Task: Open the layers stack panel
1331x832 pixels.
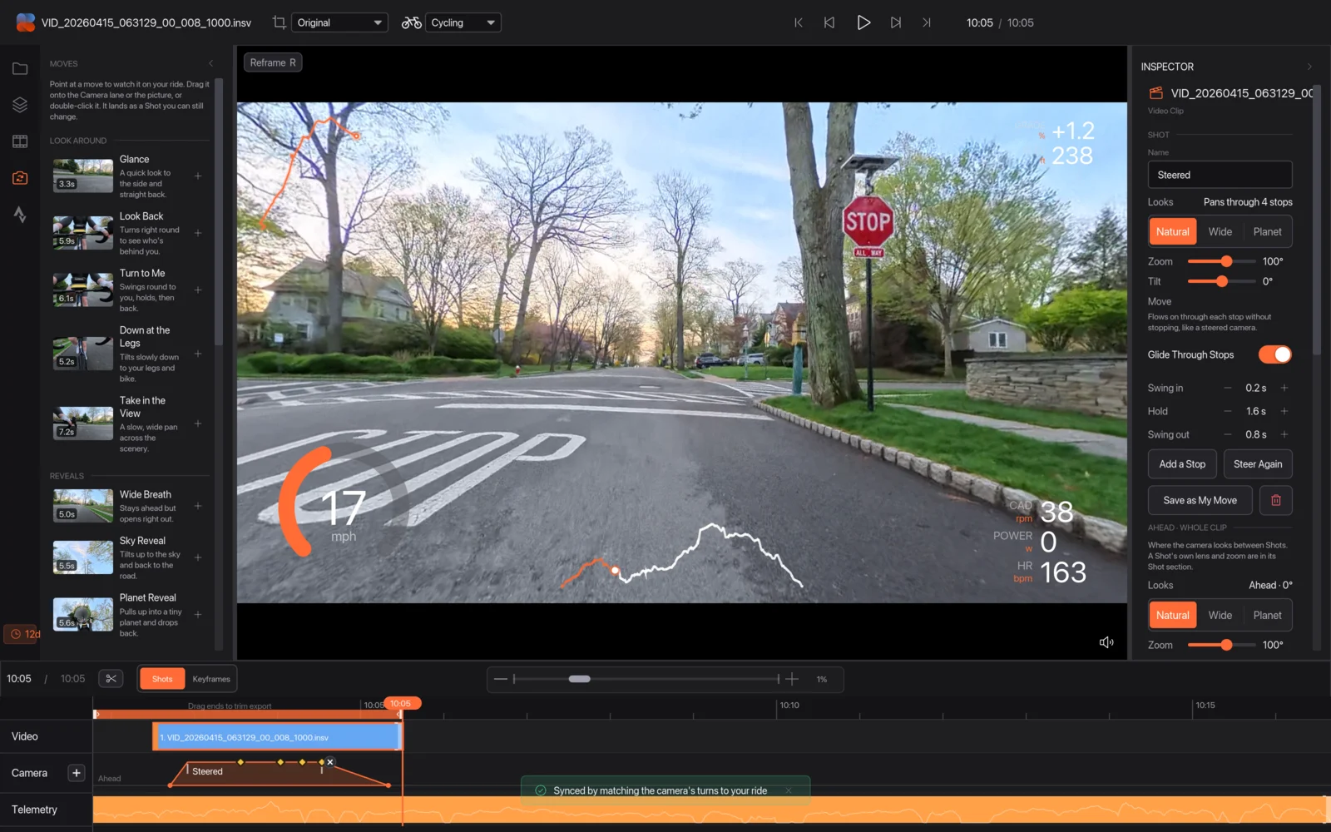Action: pyautogui.click(x=20, y=105)
